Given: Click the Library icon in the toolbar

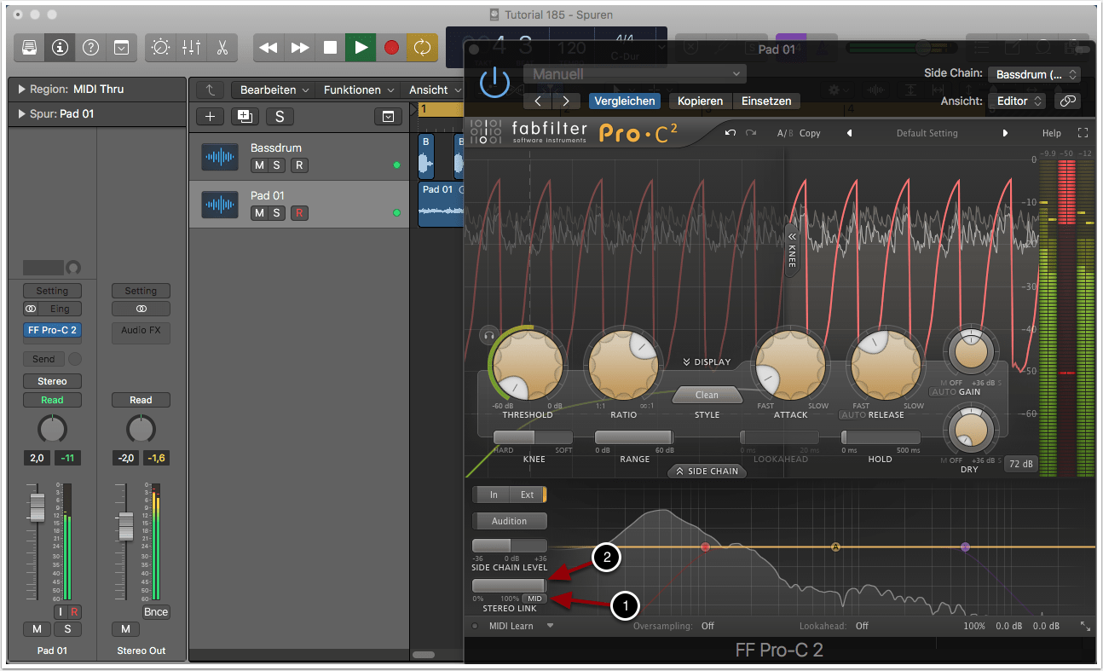Looking at the screenshot, I should pos(29,48).
